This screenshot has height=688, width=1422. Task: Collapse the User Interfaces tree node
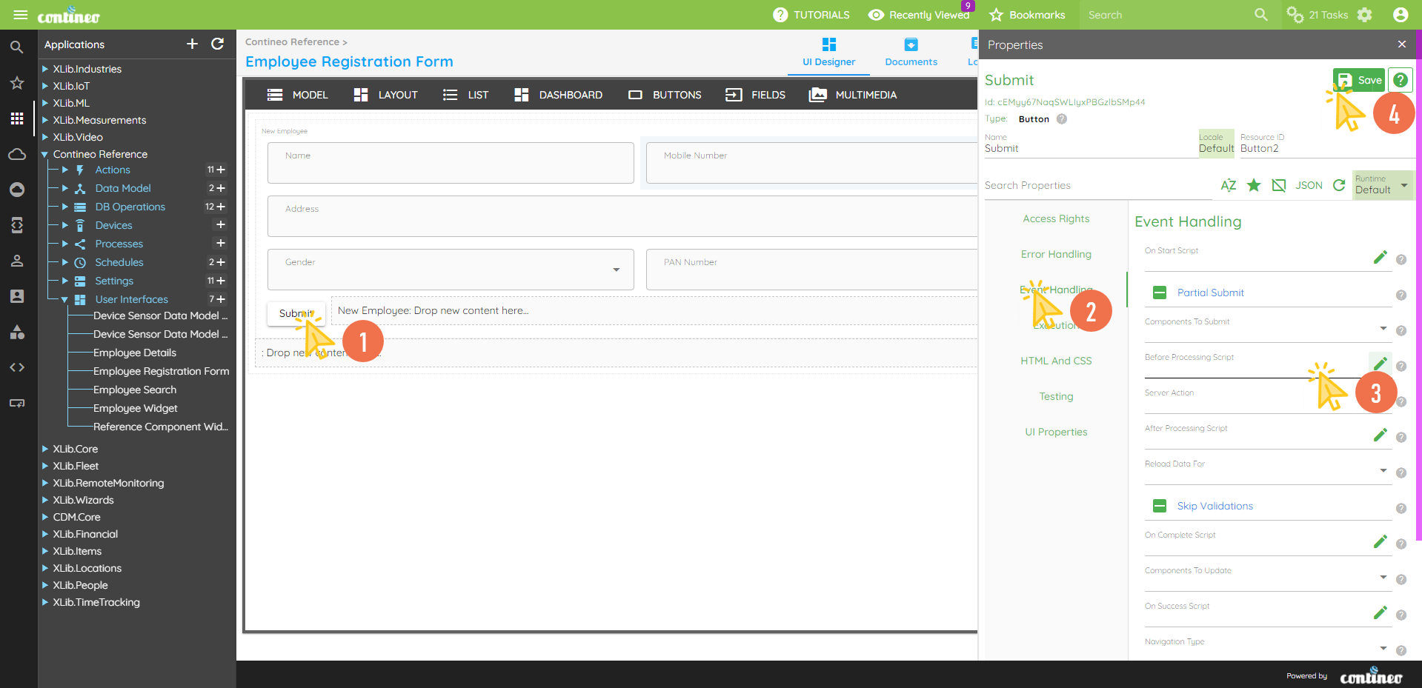[64, 300]
